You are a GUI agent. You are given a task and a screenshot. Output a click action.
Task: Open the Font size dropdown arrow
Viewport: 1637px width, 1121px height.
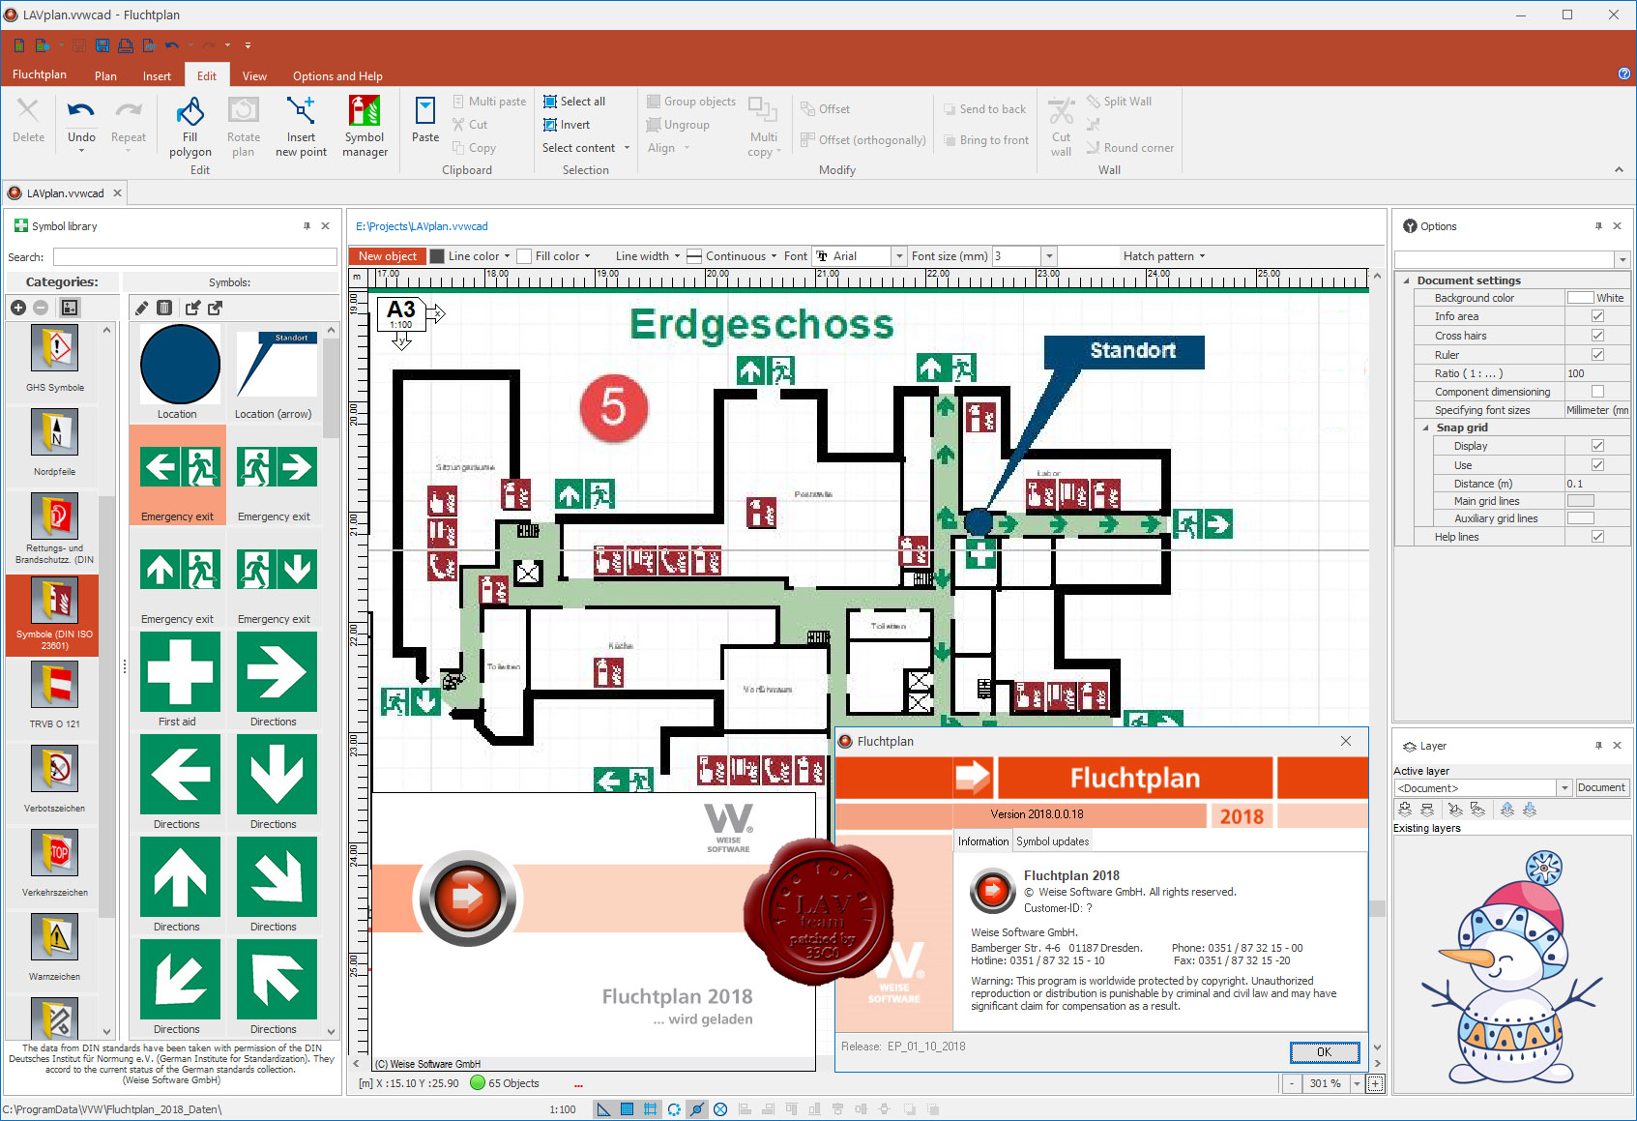1048,256
